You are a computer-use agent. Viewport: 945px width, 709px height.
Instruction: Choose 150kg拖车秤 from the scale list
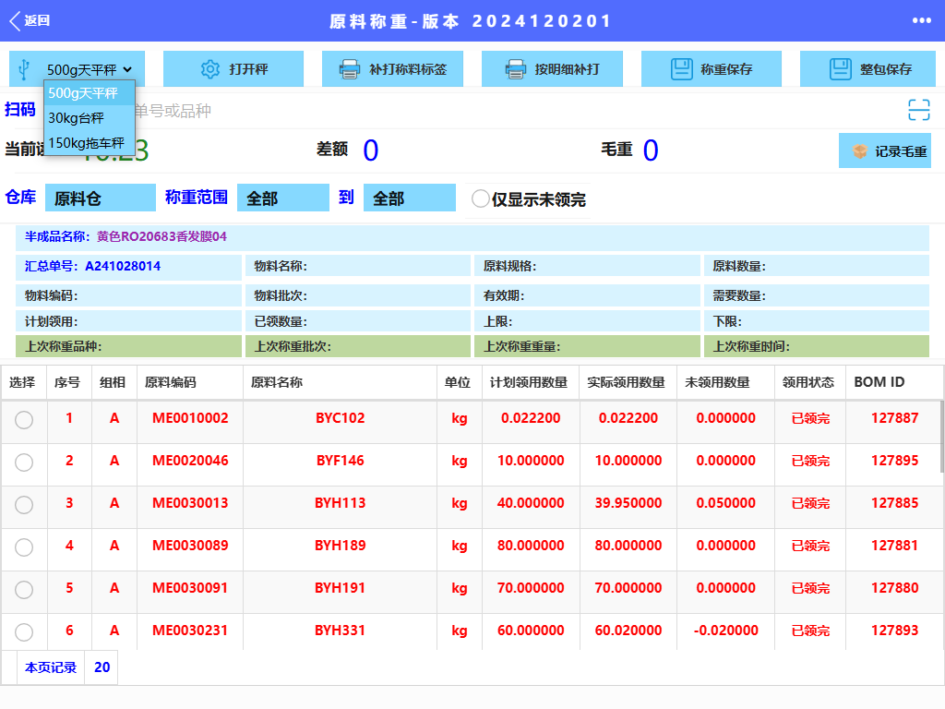(89, 143)
